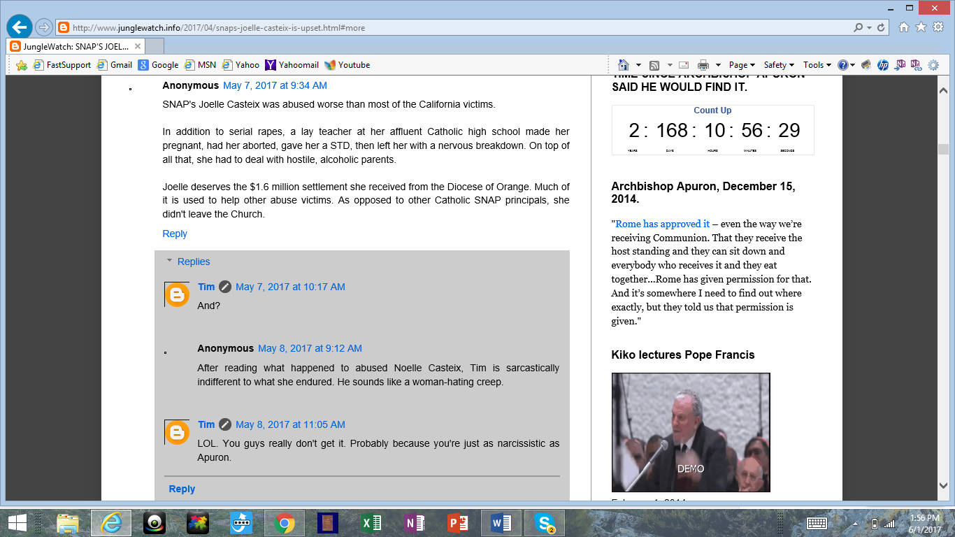Open Word from the taskbar
955x537 pixels.
pos(501,523)
